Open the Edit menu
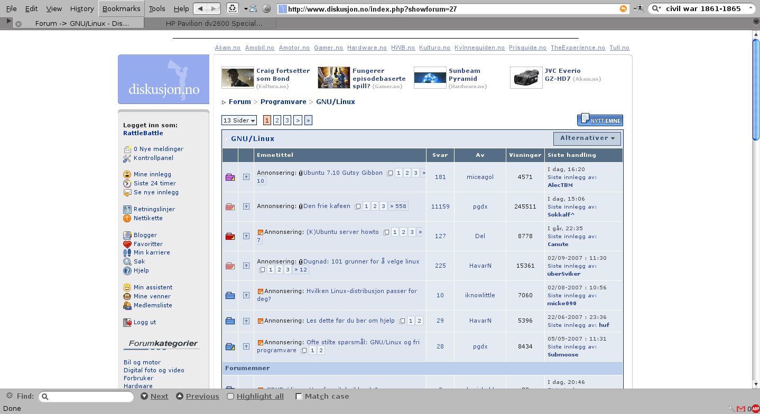The image size is (760, 414). (31, 8)
